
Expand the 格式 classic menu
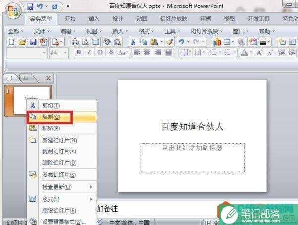pyautogui.click(x=146, y=31)
